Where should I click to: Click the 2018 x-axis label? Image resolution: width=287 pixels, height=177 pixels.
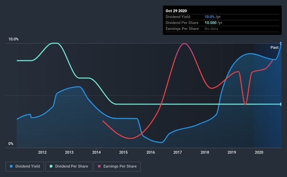coord(205,152)
